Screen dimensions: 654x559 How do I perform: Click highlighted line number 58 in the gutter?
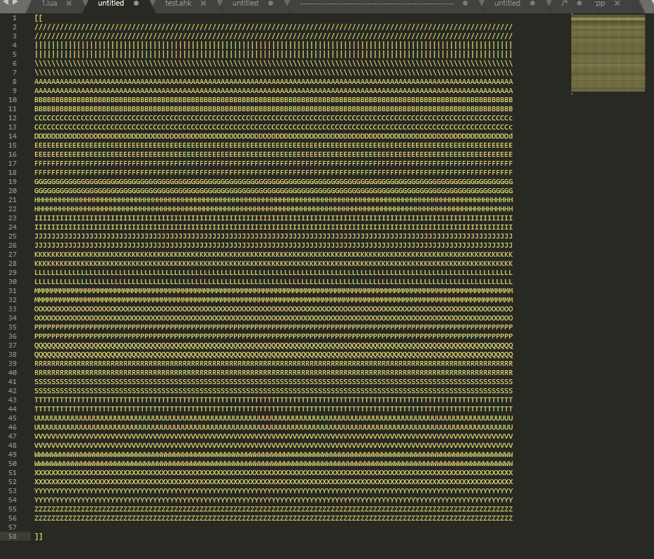(13, 537)
